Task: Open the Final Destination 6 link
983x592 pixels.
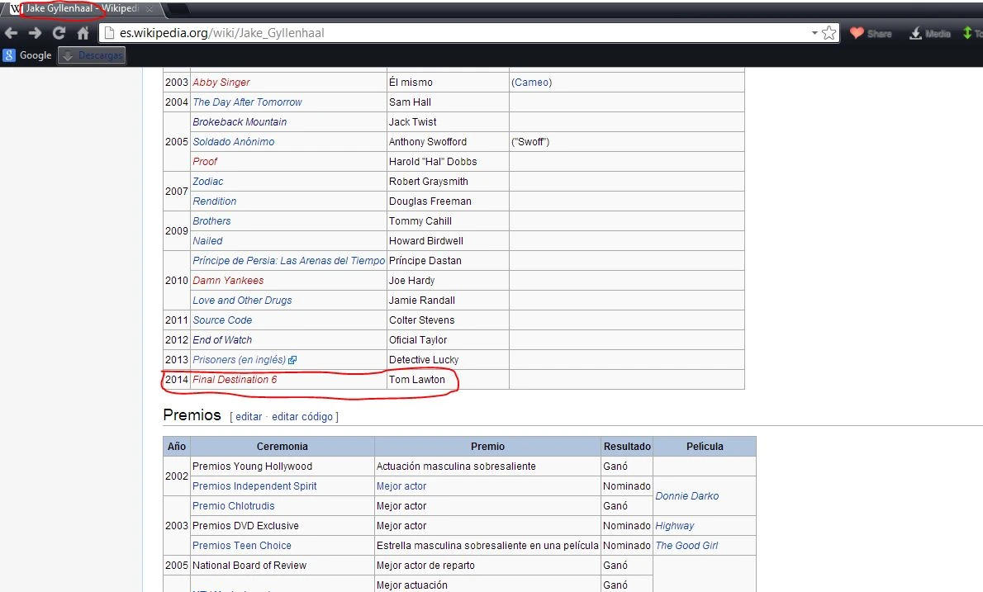Action: (x=235, y=380)
